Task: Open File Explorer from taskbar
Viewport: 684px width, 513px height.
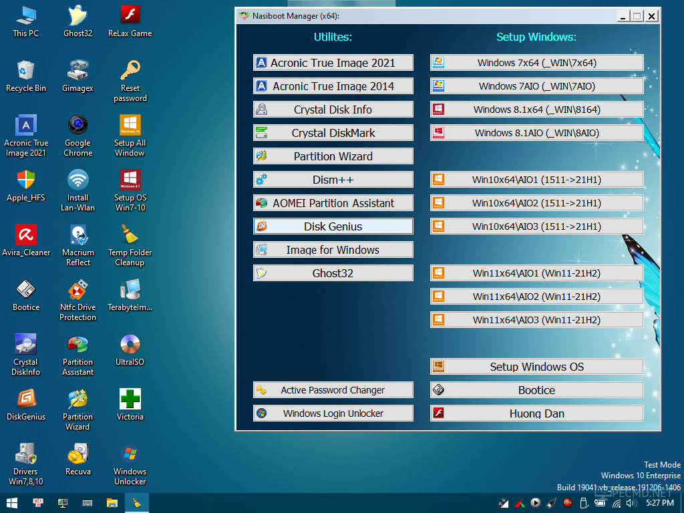Action: [x=112, y=503]
